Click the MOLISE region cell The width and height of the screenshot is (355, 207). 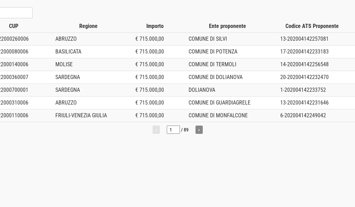(x=64, y=65)
